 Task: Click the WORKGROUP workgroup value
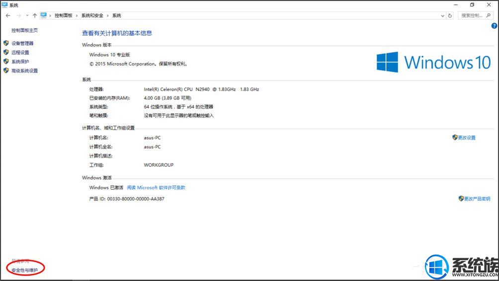point(159,165)
